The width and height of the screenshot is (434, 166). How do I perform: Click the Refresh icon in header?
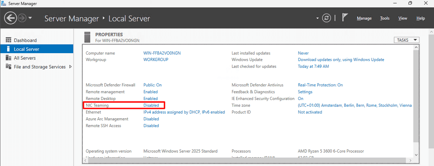(x=327, y=18)
